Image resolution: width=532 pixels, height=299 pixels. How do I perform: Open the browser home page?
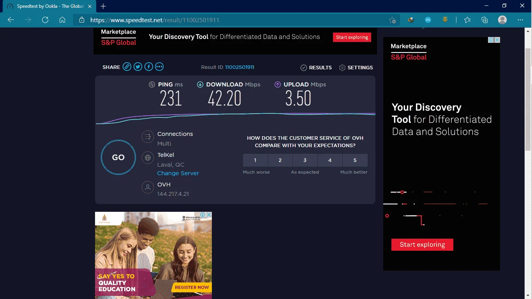62,20
